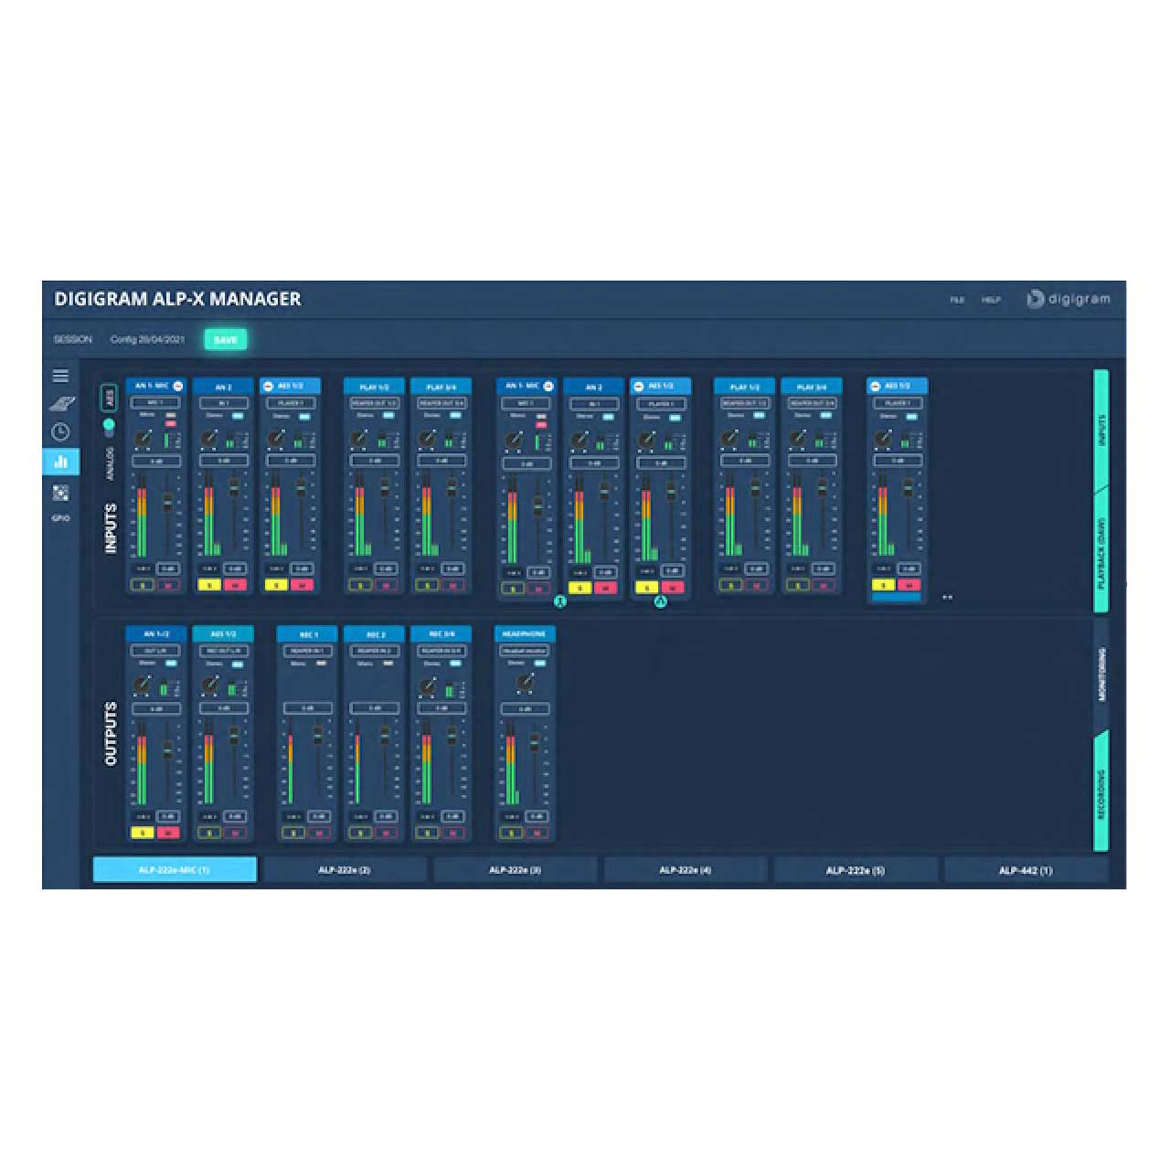1170x1170 pixels.
Task: Open source dropdown on first PLAY 1/2 strip
Action: (374, 403)
